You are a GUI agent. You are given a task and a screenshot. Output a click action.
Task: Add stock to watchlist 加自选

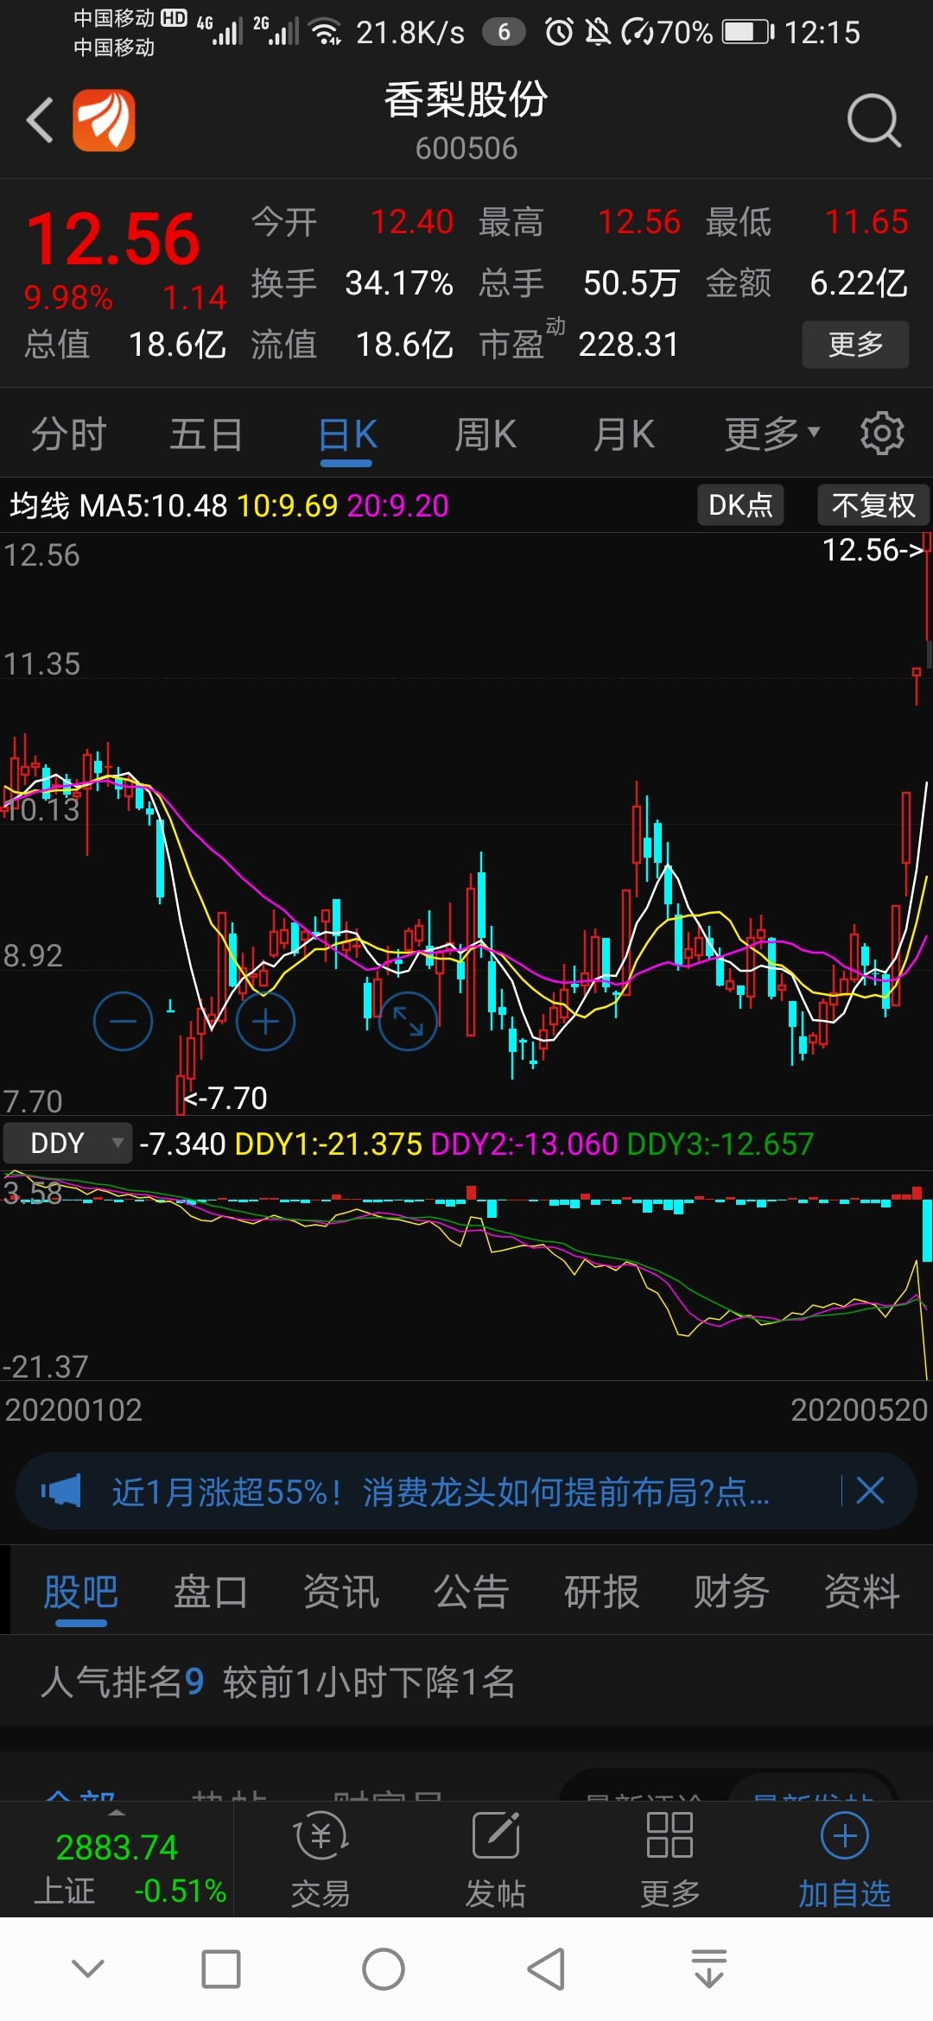(x=844, y=1859)
